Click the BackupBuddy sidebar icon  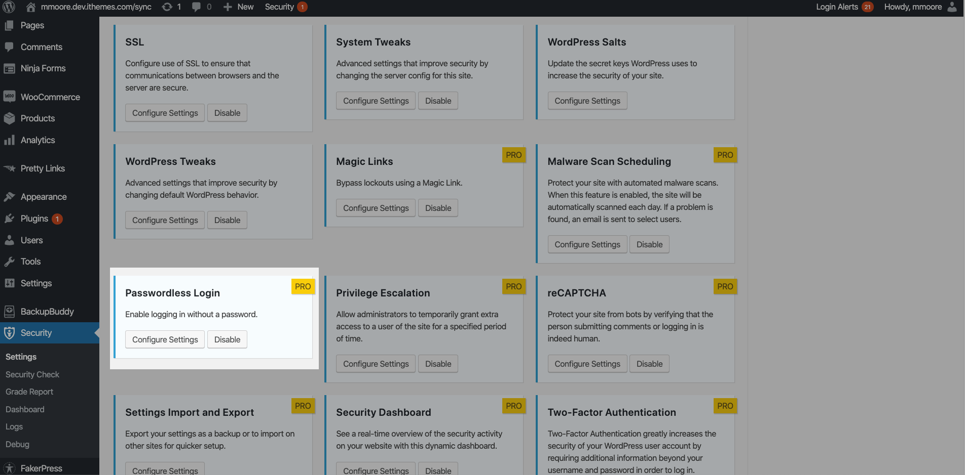tap(9, 312)
